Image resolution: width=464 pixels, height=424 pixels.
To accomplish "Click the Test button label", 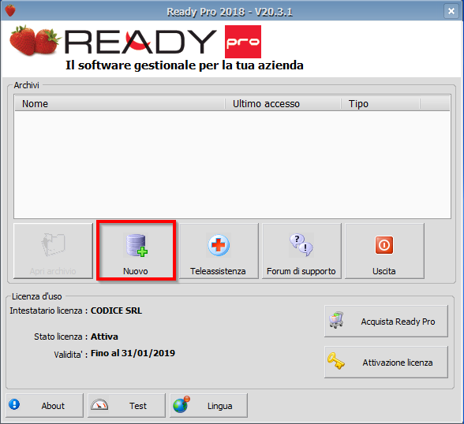I will (x=137, y=406).
